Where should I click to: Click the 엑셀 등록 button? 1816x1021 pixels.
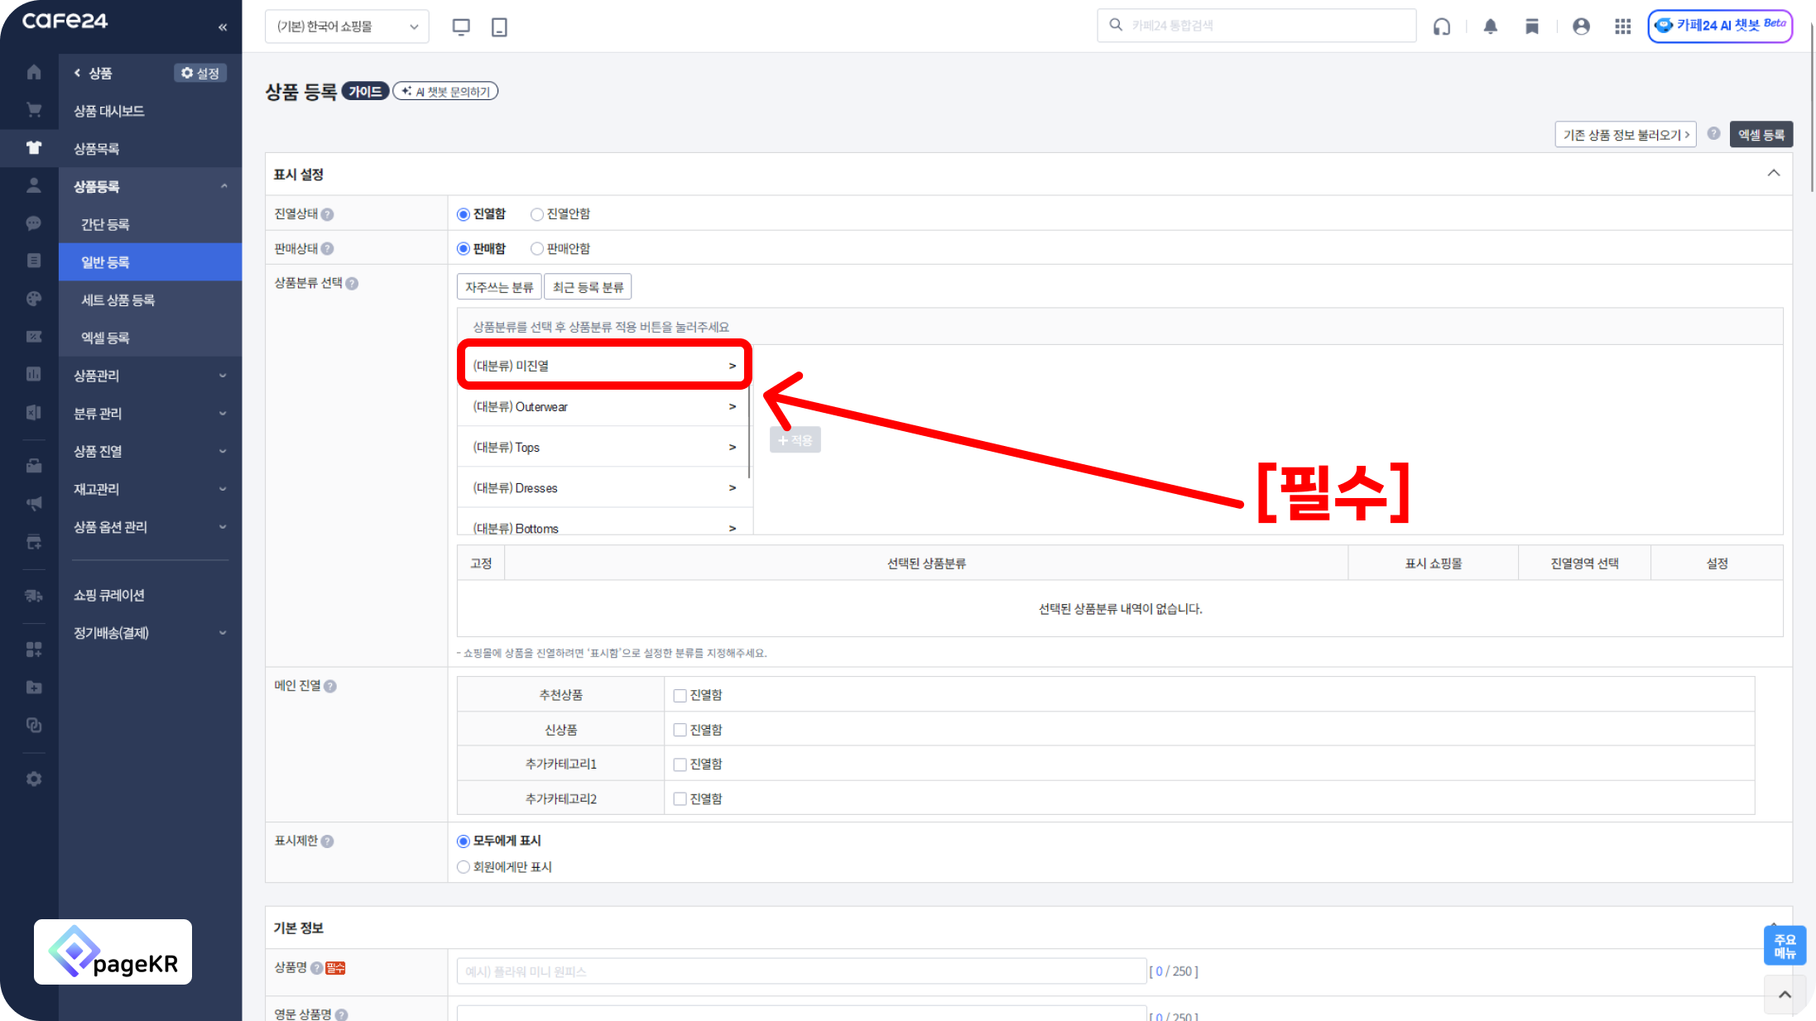pyautogui.click(x=1761, y=135)
